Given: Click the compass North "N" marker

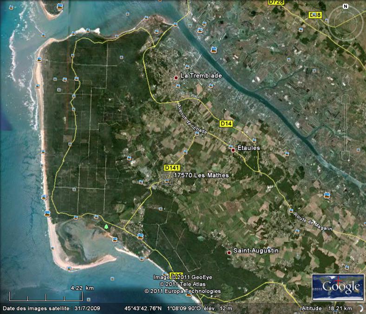Looking at the screenshot, I should (x=345, y=6).
